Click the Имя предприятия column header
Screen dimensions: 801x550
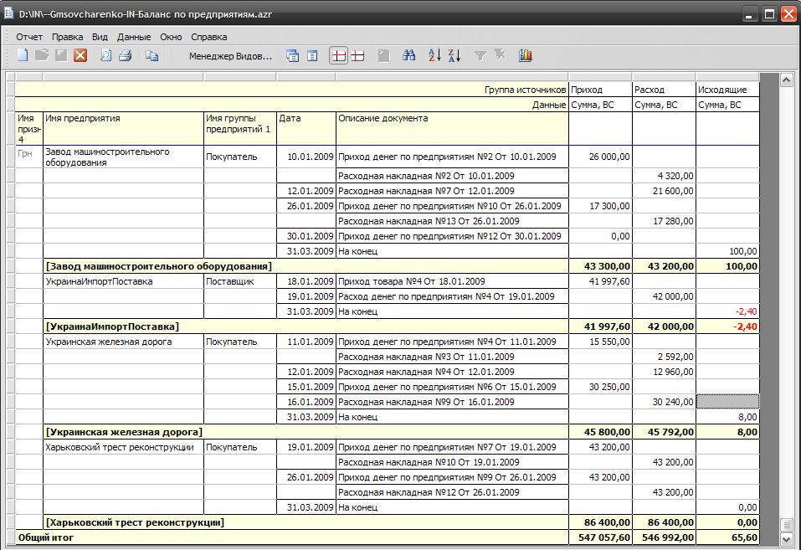[x=123, y=128]
